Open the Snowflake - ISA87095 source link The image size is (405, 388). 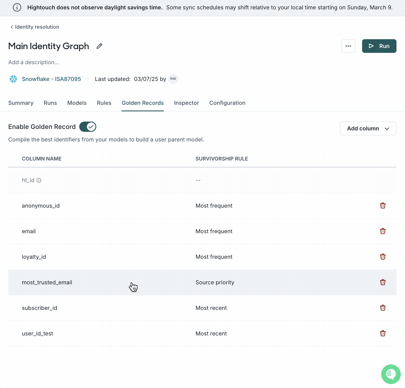[51, 79]
